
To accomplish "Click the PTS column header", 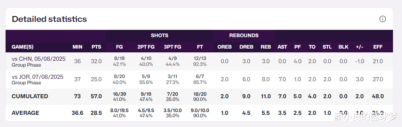I will point(96,47).
